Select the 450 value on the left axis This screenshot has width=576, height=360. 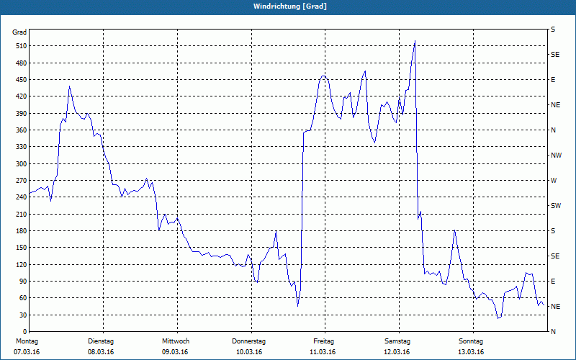(x=22, y=80)
